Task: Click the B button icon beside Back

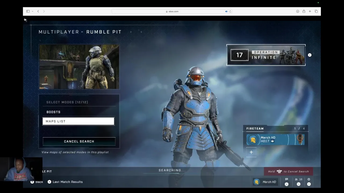Action: pos(32,182)
